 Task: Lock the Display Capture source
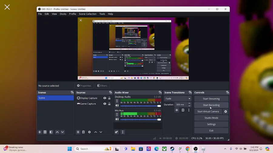point(109,98)
